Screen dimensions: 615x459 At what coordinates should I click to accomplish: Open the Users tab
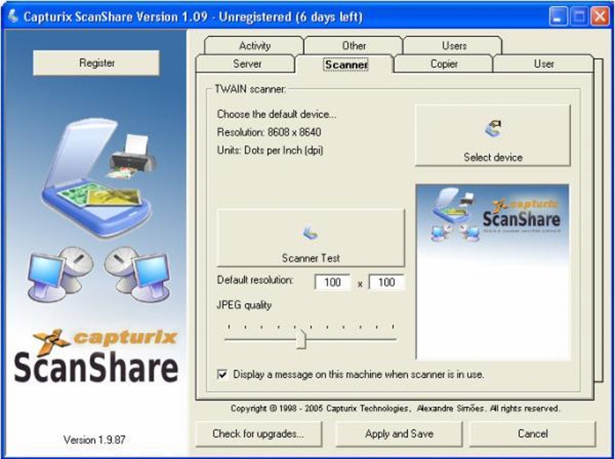tap(454, 45)
